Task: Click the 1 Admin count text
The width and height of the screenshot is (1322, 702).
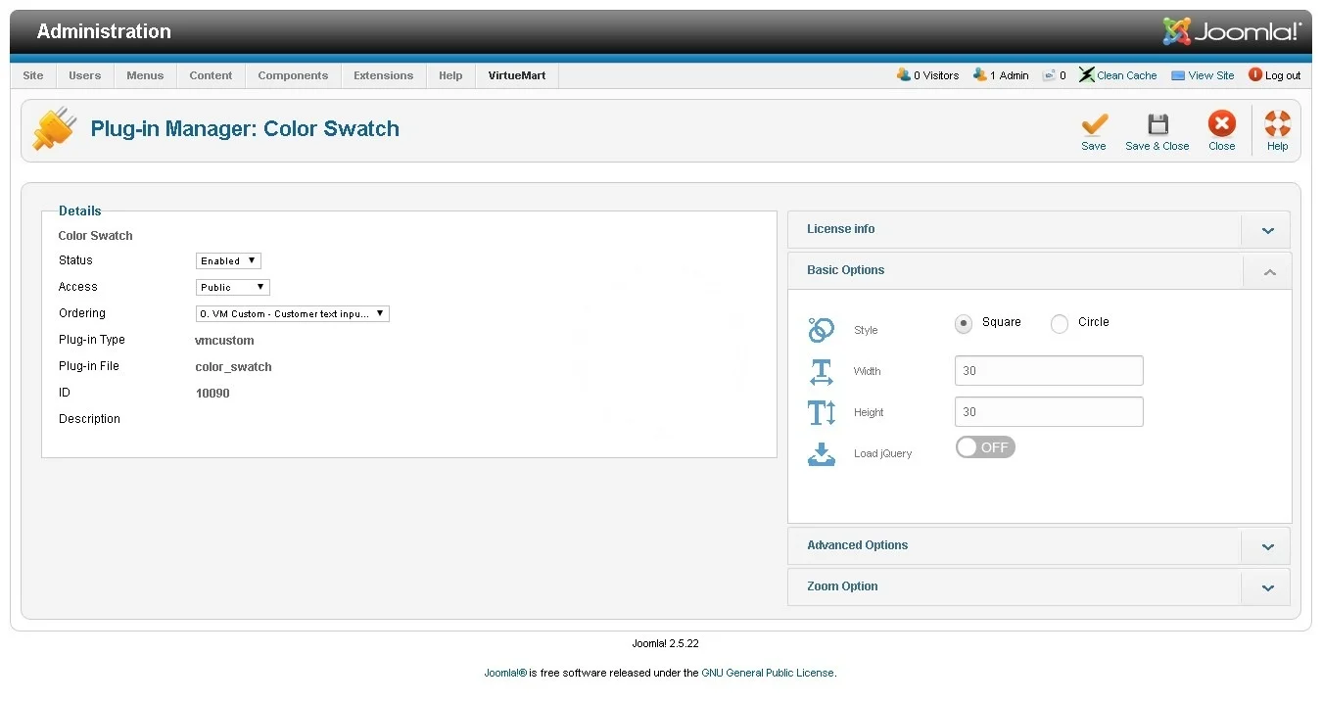Action: (x=1010, y=75)
